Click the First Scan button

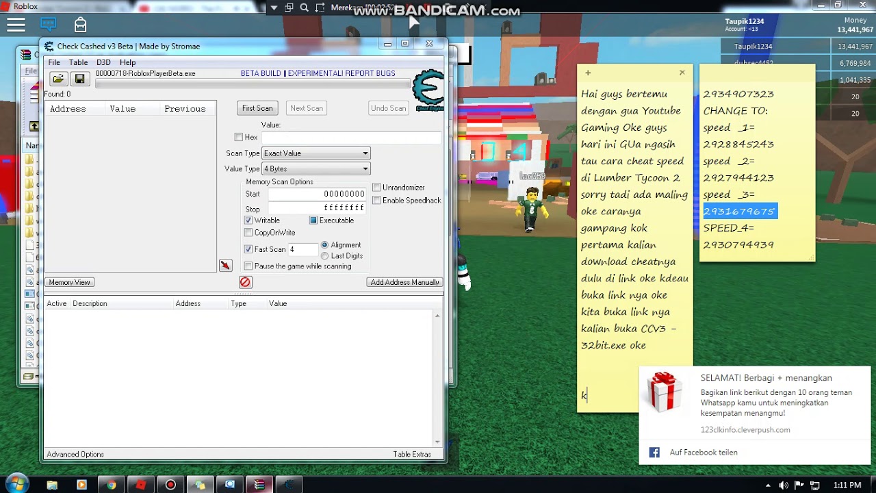tap(257, 108)
